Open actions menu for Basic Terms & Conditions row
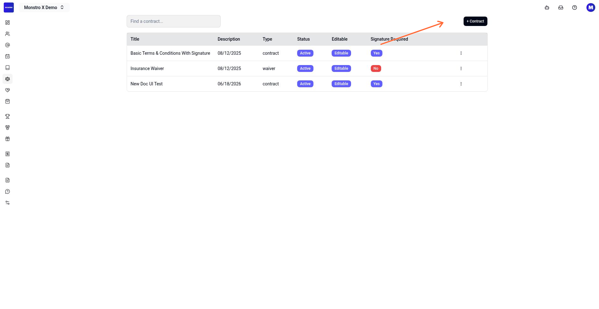 point(461,53)
